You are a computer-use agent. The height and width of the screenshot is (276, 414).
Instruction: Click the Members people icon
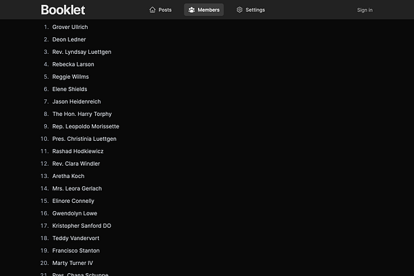191,10
